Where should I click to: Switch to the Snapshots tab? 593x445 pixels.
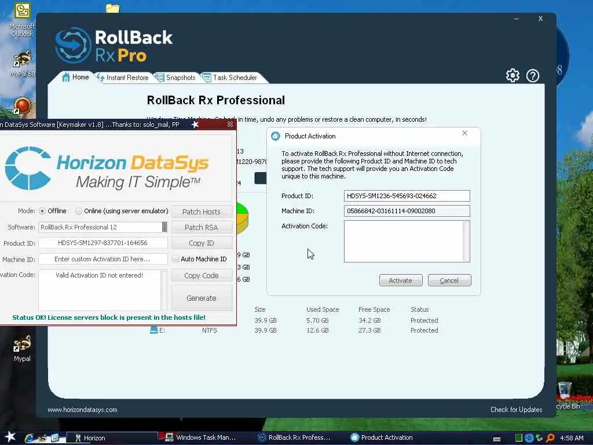click(175, 78)
